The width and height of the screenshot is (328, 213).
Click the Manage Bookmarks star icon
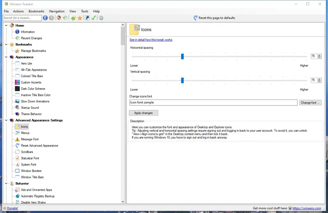click(x=17, y=50)
